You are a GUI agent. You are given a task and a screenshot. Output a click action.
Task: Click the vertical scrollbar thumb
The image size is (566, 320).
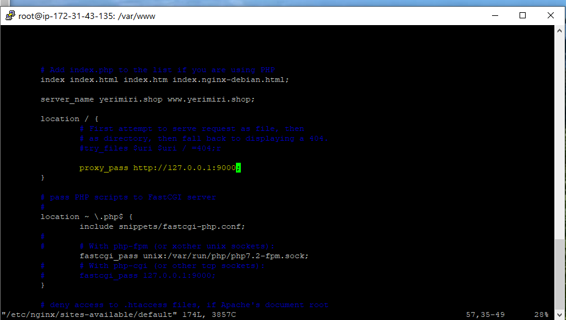pos(559,275)
